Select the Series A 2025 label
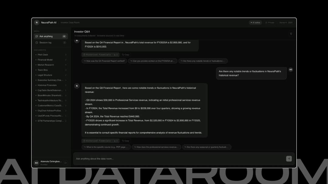The image size is (328, 184). click(286, 22)
